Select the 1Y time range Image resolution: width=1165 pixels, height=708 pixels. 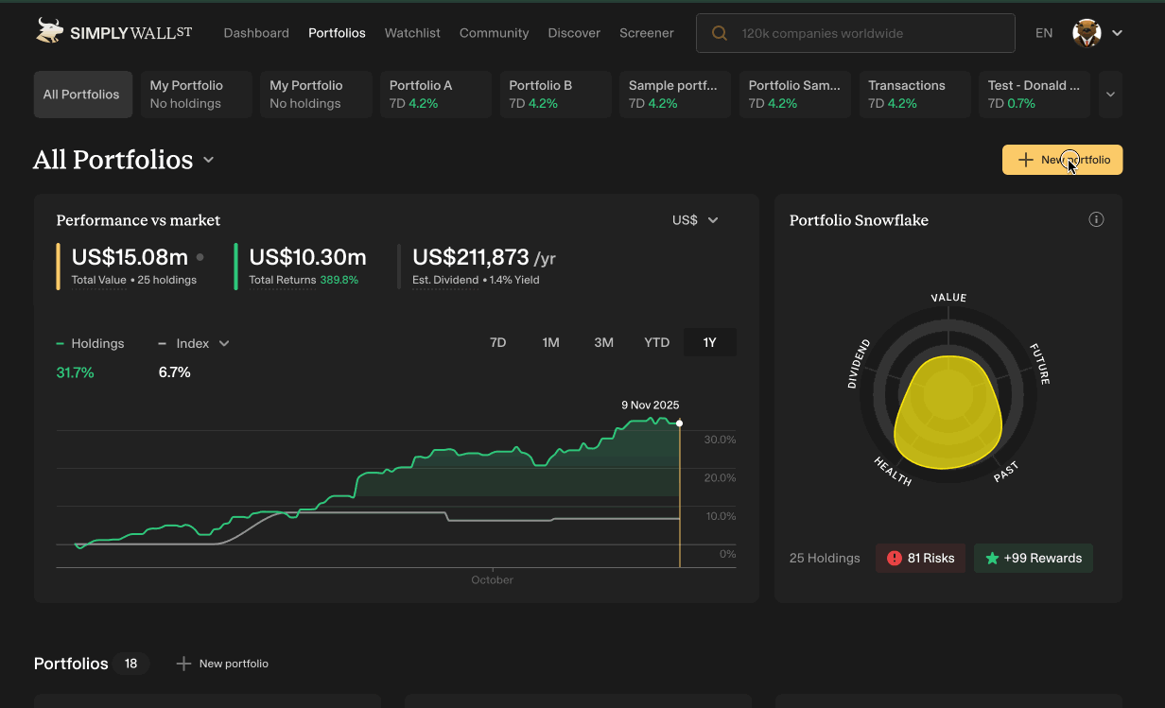point(710,343)
